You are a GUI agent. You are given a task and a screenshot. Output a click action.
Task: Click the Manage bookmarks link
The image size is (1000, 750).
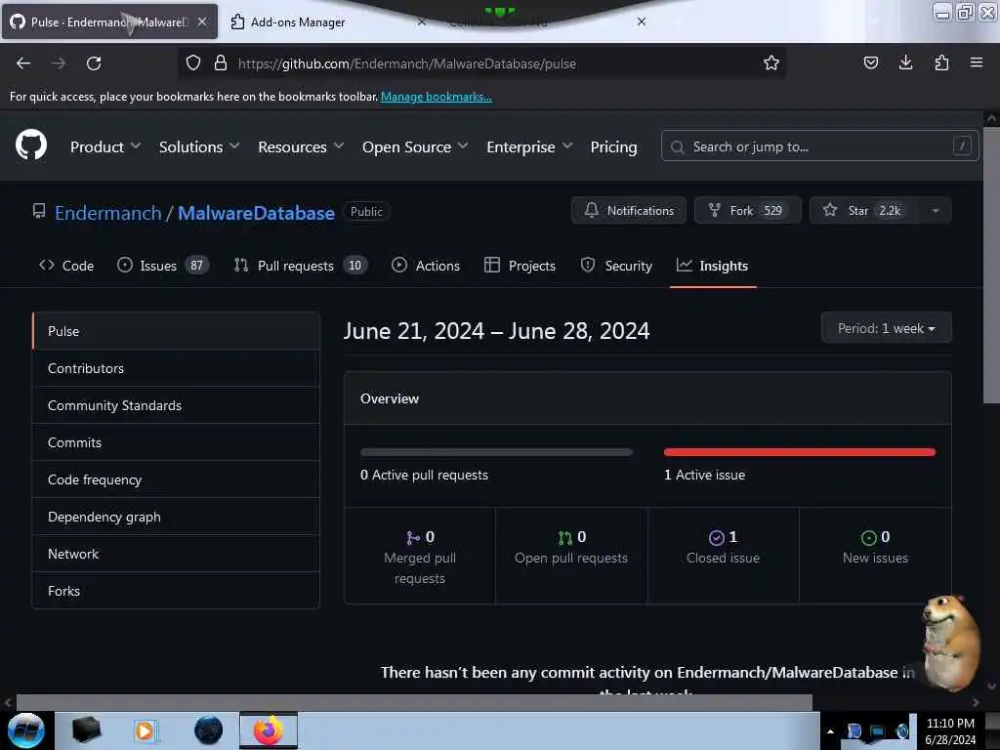click(x=437, y=97)
